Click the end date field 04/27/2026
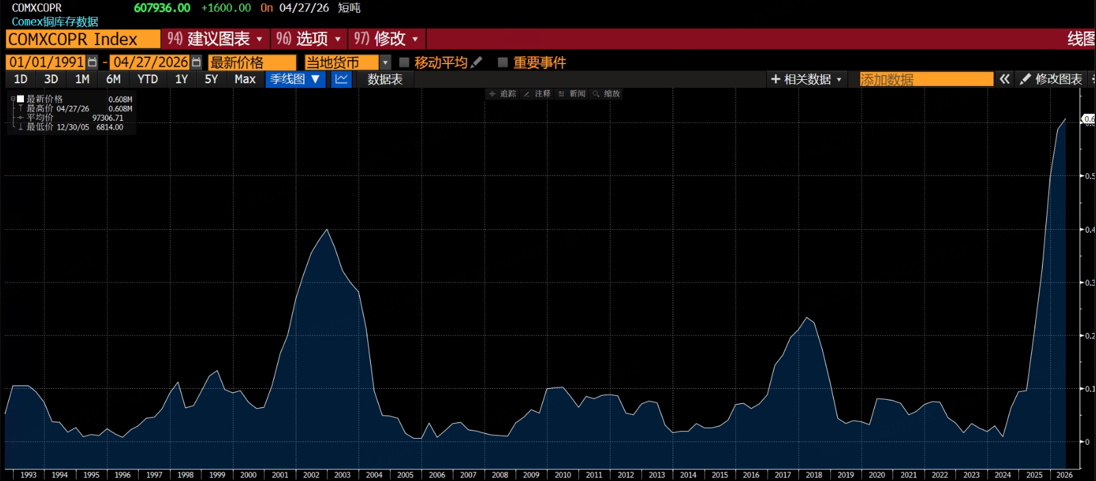1096x481 pixels. 150,62
